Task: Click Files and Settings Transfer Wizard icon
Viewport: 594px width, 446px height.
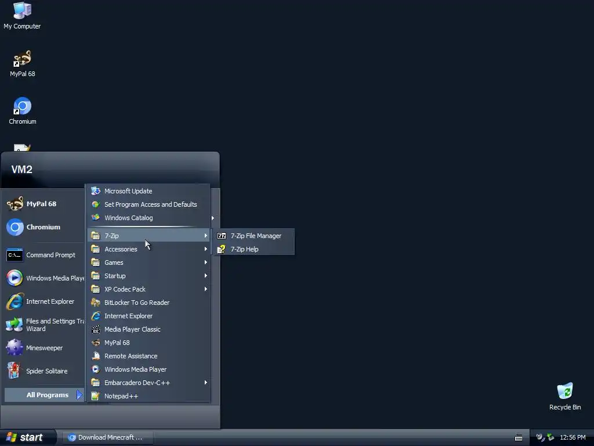Action: coord(15,325)
